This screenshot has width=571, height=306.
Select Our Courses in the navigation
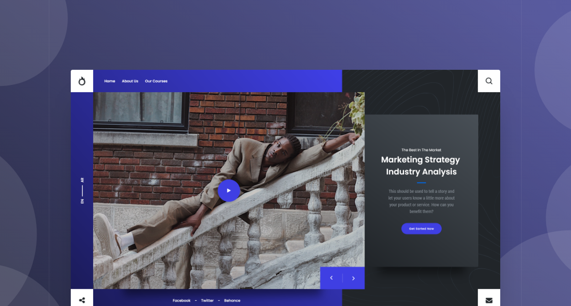point(156,81)
